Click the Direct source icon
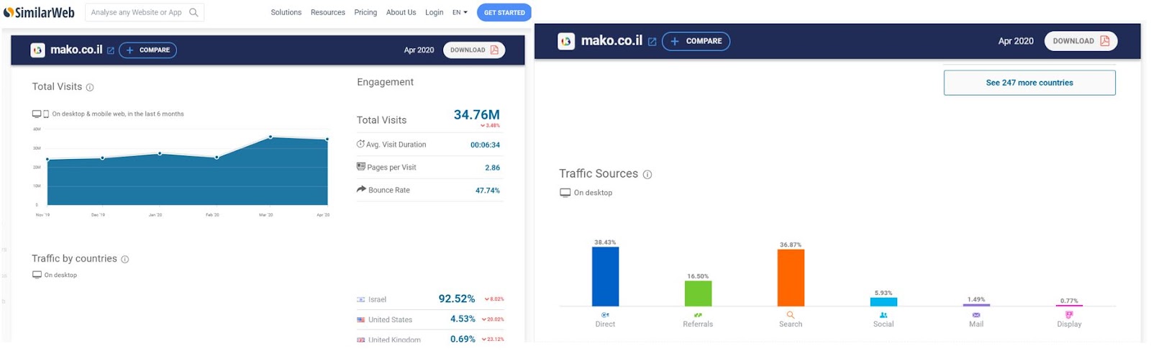1151x359 pixels. click(605, 315)
